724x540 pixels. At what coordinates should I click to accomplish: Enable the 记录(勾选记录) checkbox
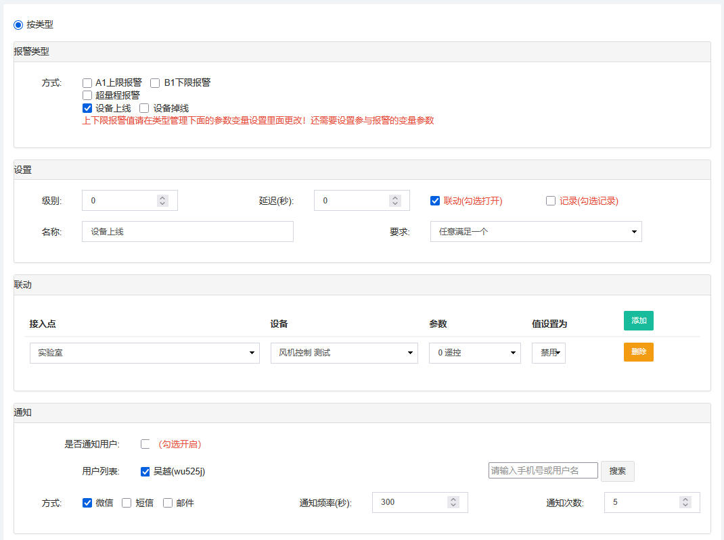(x=551, y=201)
